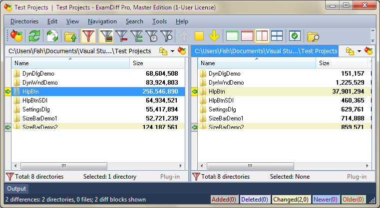Image resolution: width=380 pixels, height=208 pixels.
Task: Select HlpBtn folder in right pane
Action: [285, 92]
